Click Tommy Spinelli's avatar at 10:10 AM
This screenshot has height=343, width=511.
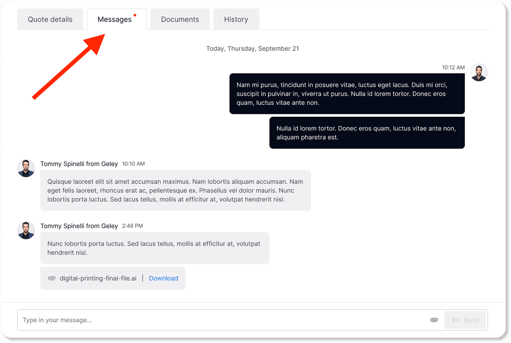[26, 168]
